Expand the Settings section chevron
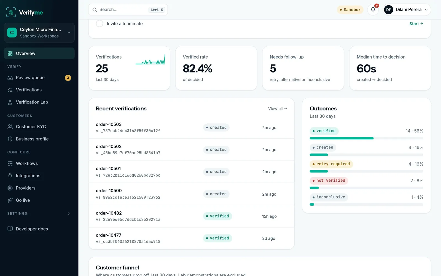The height and width of the screenshot is (276, 441). pyautogui.click(x=69, y=214)
